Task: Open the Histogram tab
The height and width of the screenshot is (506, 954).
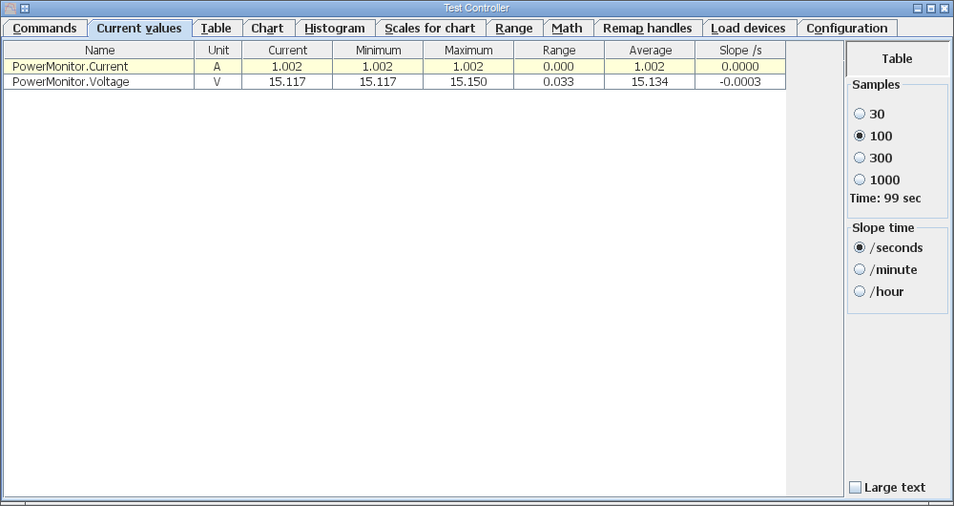Action: tap(335, 29)
